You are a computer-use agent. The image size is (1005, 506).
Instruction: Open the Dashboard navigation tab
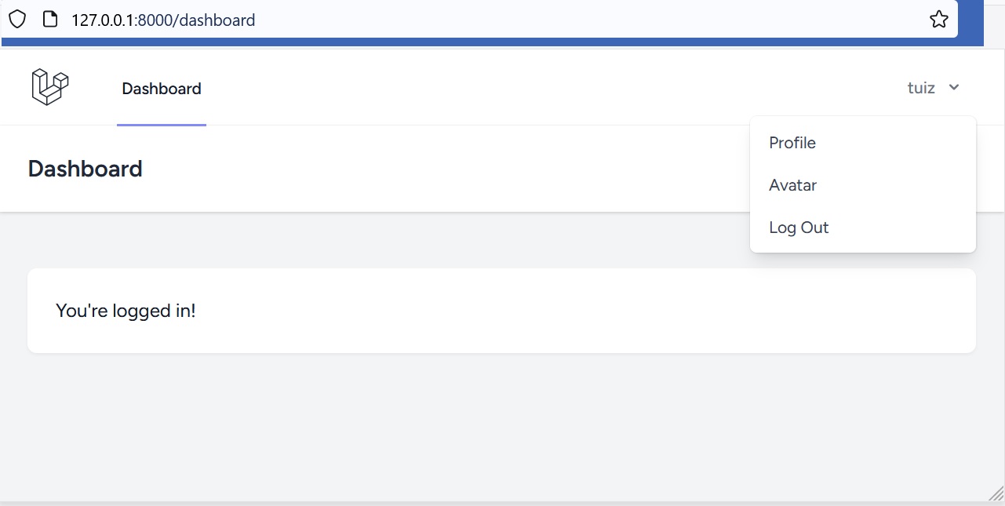tap(162, 89)
